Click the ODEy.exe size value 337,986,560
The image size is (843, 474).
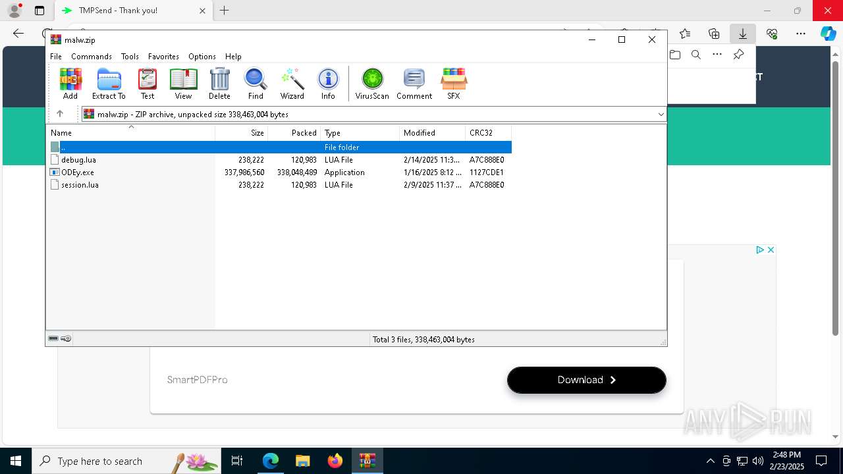click(244, 172)
